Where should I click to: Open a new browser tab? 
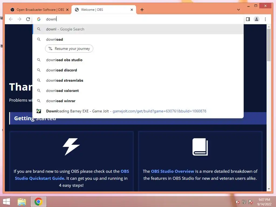142,10
